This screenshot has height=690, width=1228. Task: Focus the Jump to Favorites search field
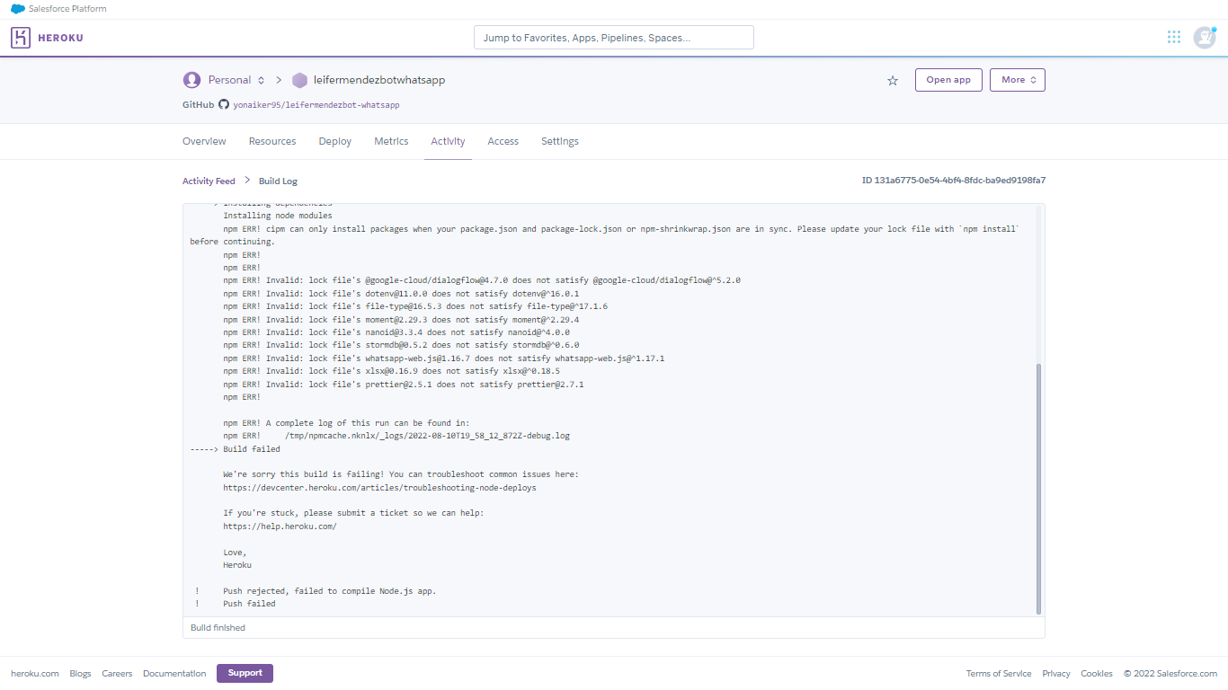pyautogui.click(x=614, y=38)
